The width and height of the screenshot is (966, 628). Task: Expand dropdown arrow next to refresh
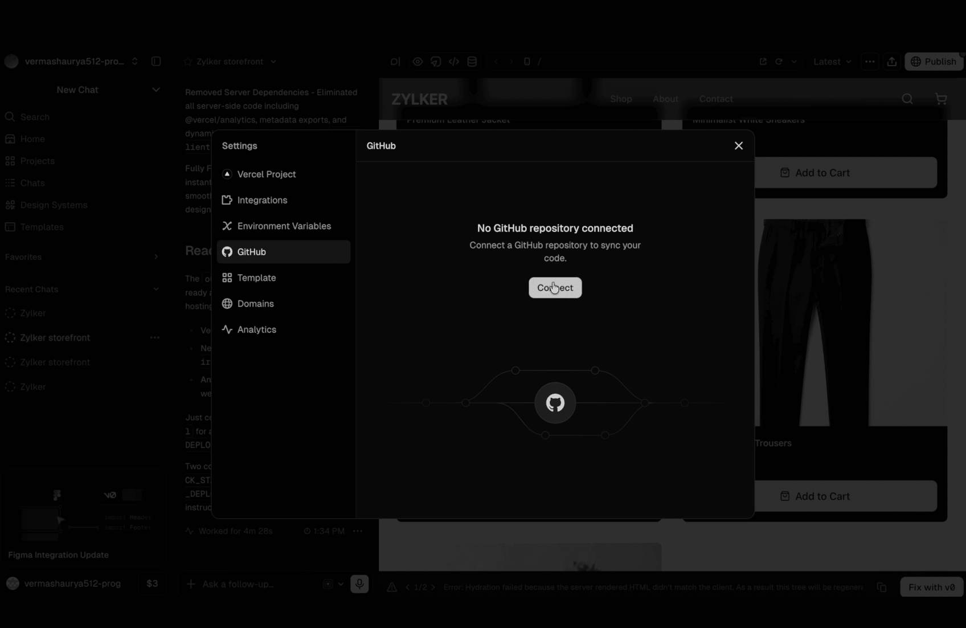[x=793, y=62]
